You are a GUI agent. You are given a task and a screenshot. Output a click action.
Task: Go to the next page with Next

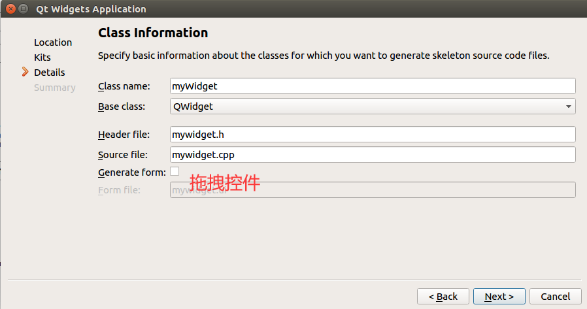tap(499, 297)
